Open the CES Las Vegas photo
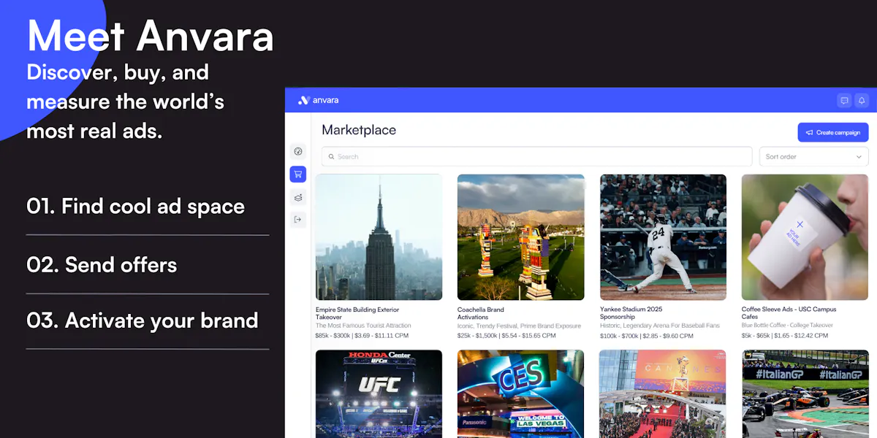Screen dimensions: 877x438 [521, 394]
